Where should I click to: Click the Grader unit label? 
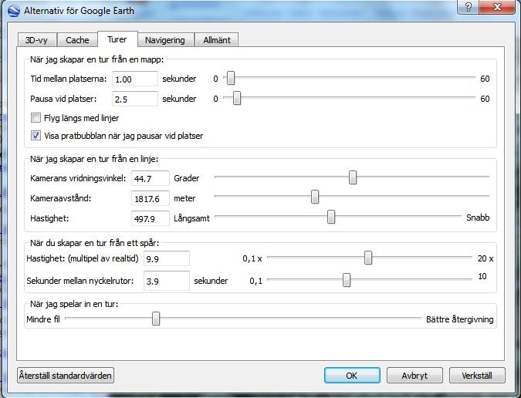click(187, 178)
